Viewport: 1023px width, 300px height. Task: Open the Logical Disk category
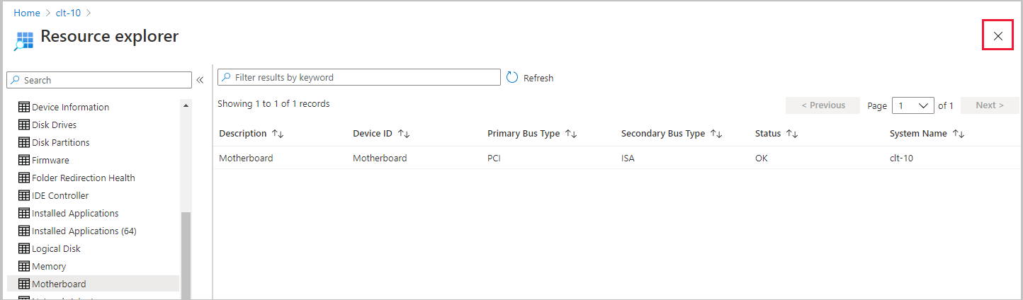(x=56, y=248)
